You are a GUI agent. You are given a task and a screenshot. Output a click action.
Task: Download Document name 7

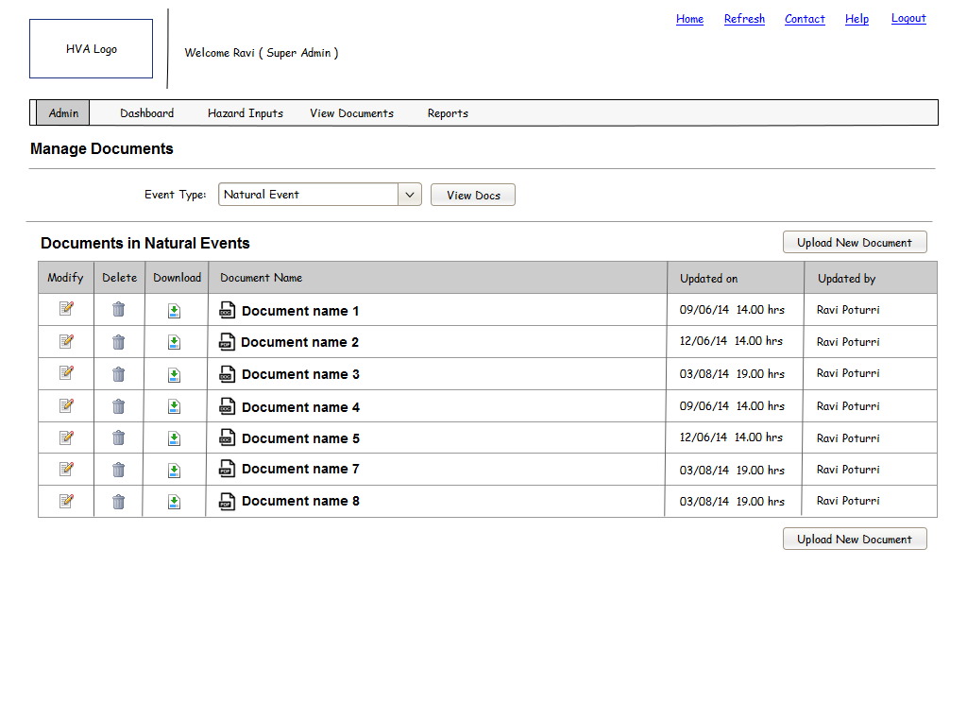tap(174, 471)
